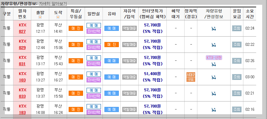Click 운임요금 column header
267x119 pixels.
[237, 14]
